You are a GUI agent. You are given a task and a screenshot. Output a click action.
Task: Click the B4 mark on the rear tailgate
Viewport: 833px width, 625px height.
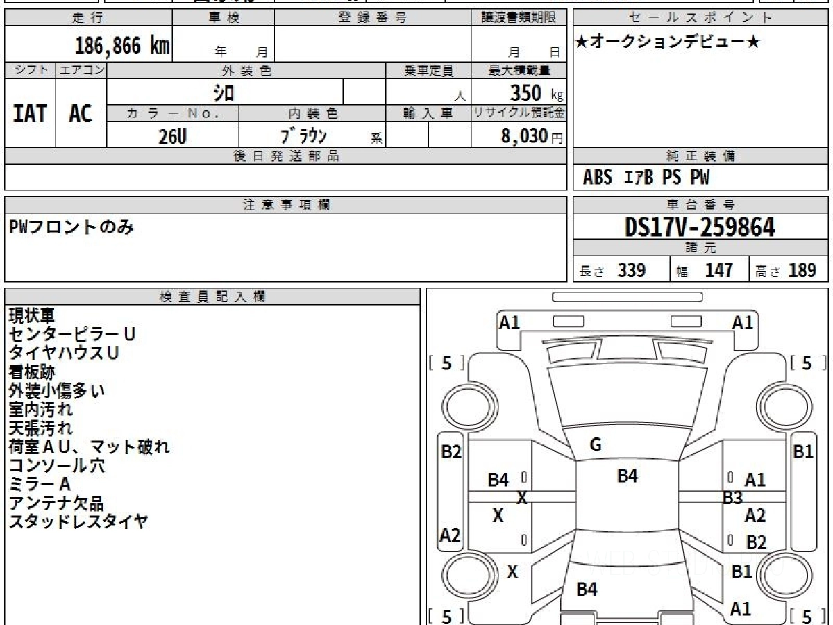pyautogui.click(x=587, y=590)
